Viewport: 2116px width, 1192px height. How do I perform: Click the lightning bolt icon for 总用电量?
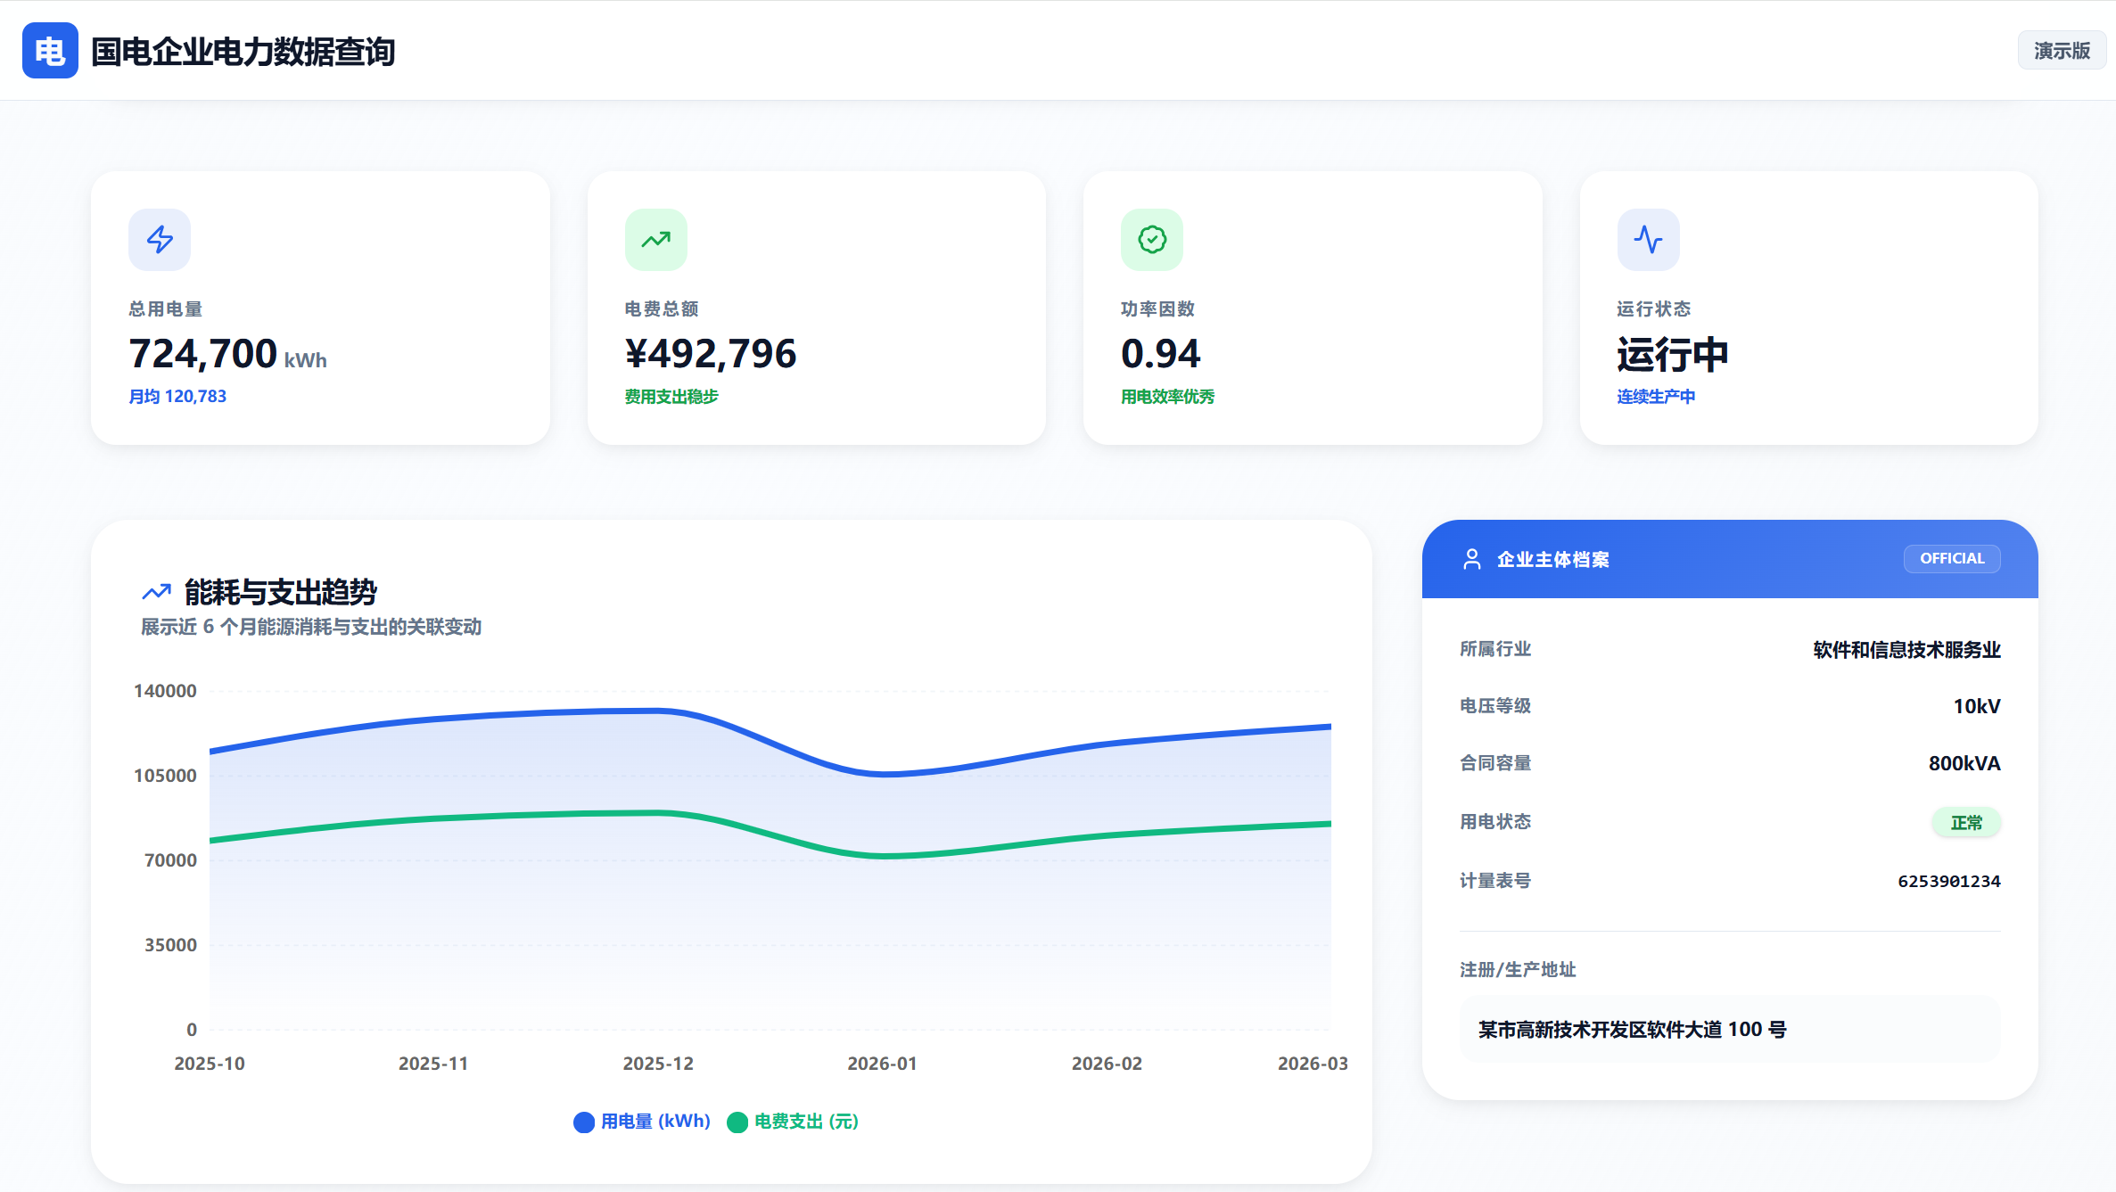(x=160, y=240)
